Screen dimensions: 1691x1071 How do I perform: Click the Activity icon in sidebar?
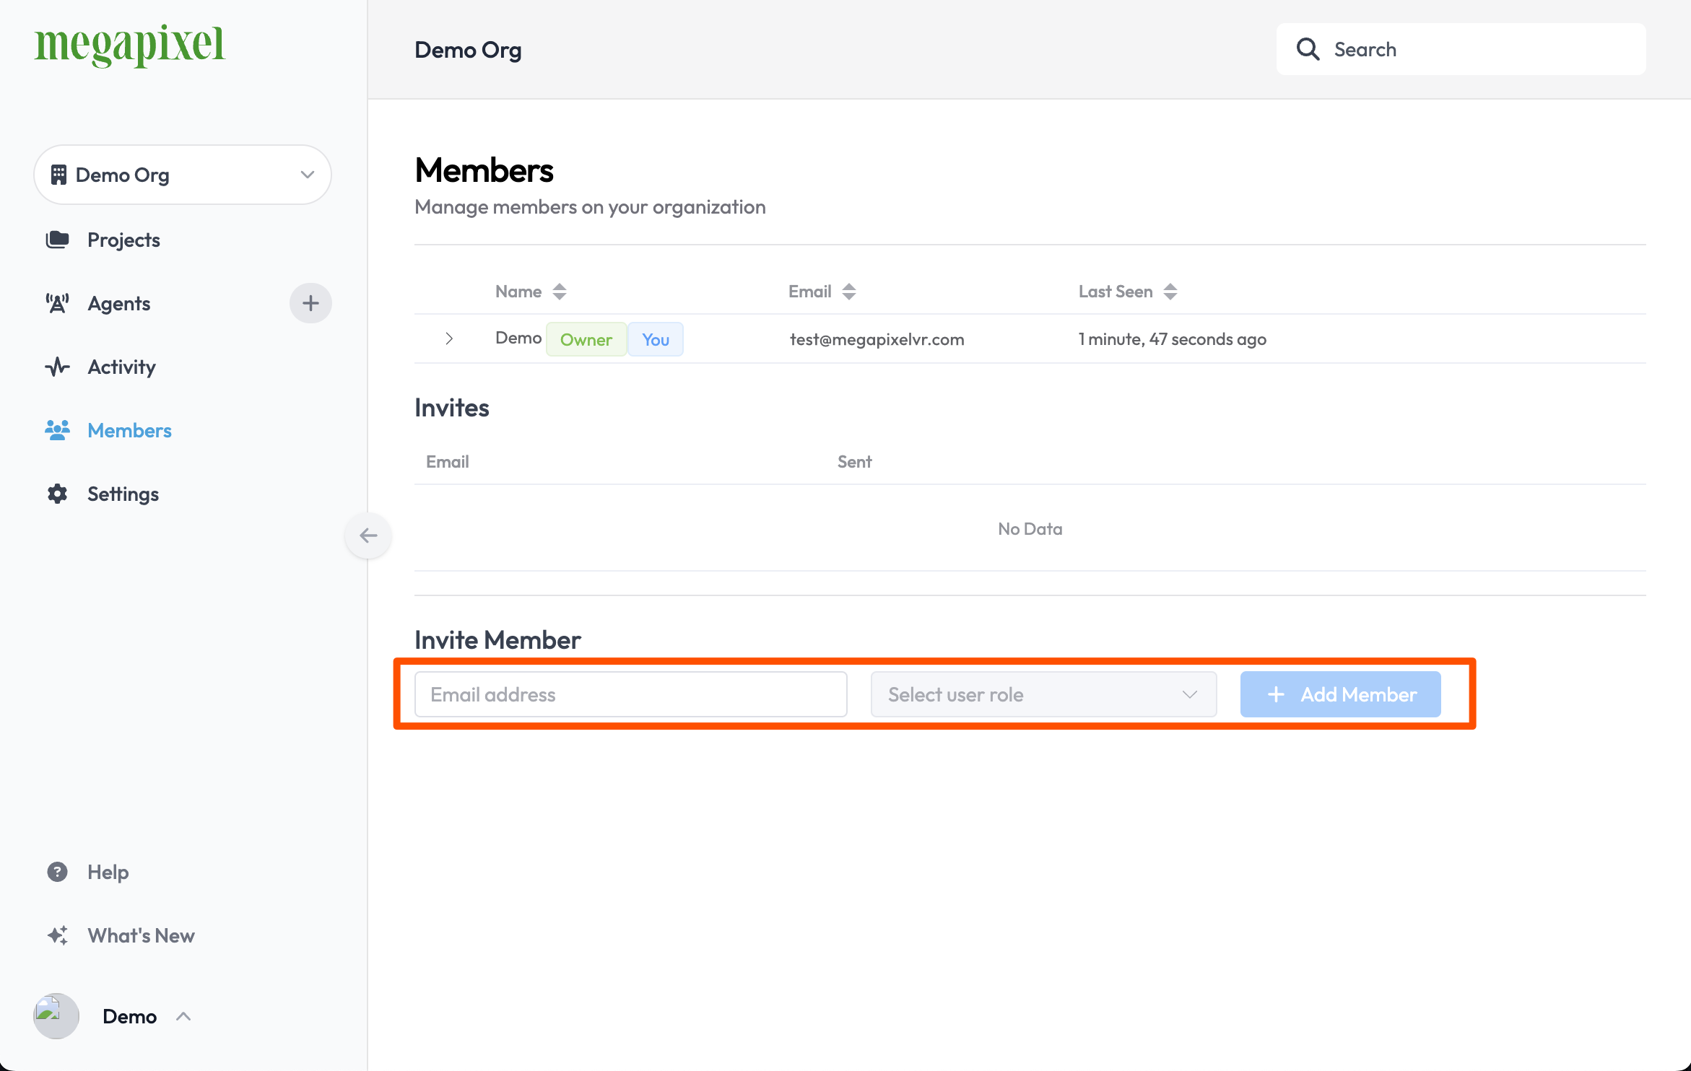58,367
